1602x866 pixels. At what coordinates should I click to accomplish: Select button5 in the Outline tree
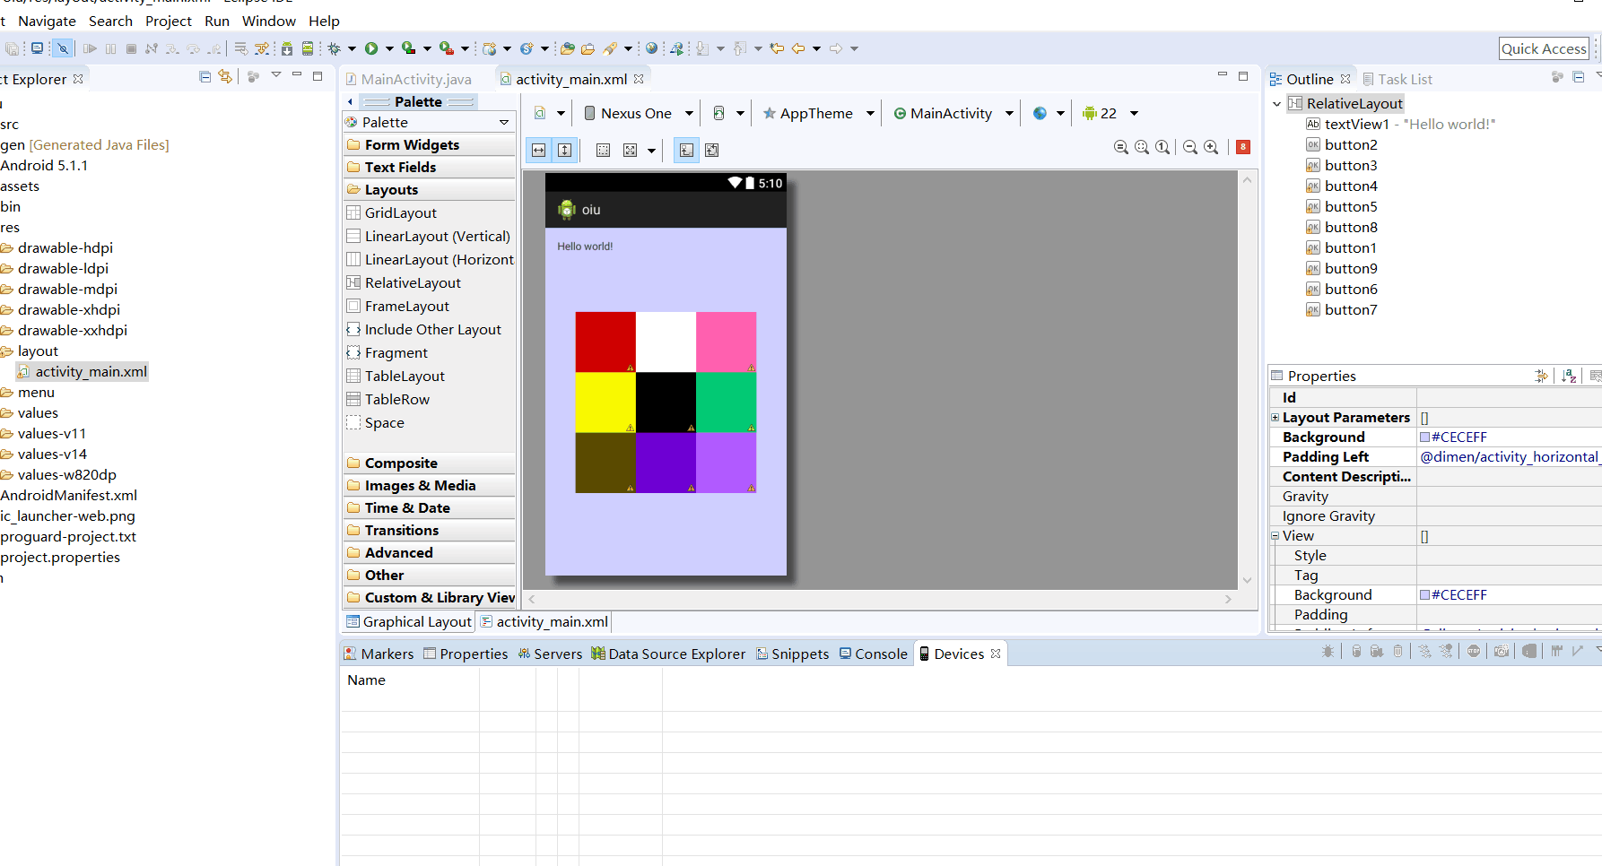(1350, 206)
